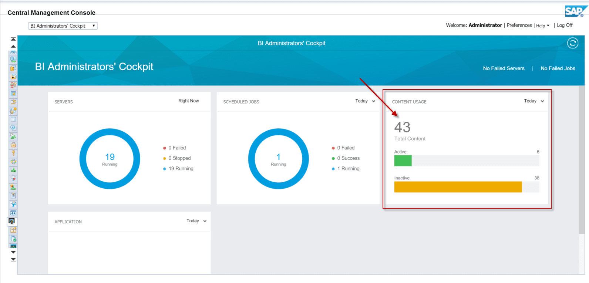The image size is (589, 283).
Task: Open the yellow notebook icon in sidebar
Action: pyautogui.click(x=13, y=68)
